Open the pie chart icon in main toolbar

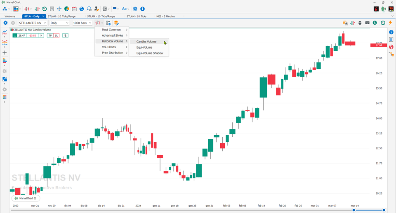[x=67, y=9]
